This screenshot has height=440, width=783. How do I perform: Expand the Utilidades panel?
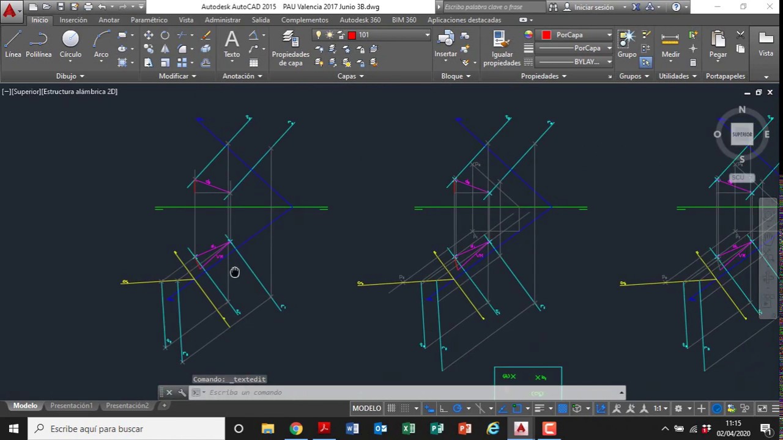click(678, 76)
